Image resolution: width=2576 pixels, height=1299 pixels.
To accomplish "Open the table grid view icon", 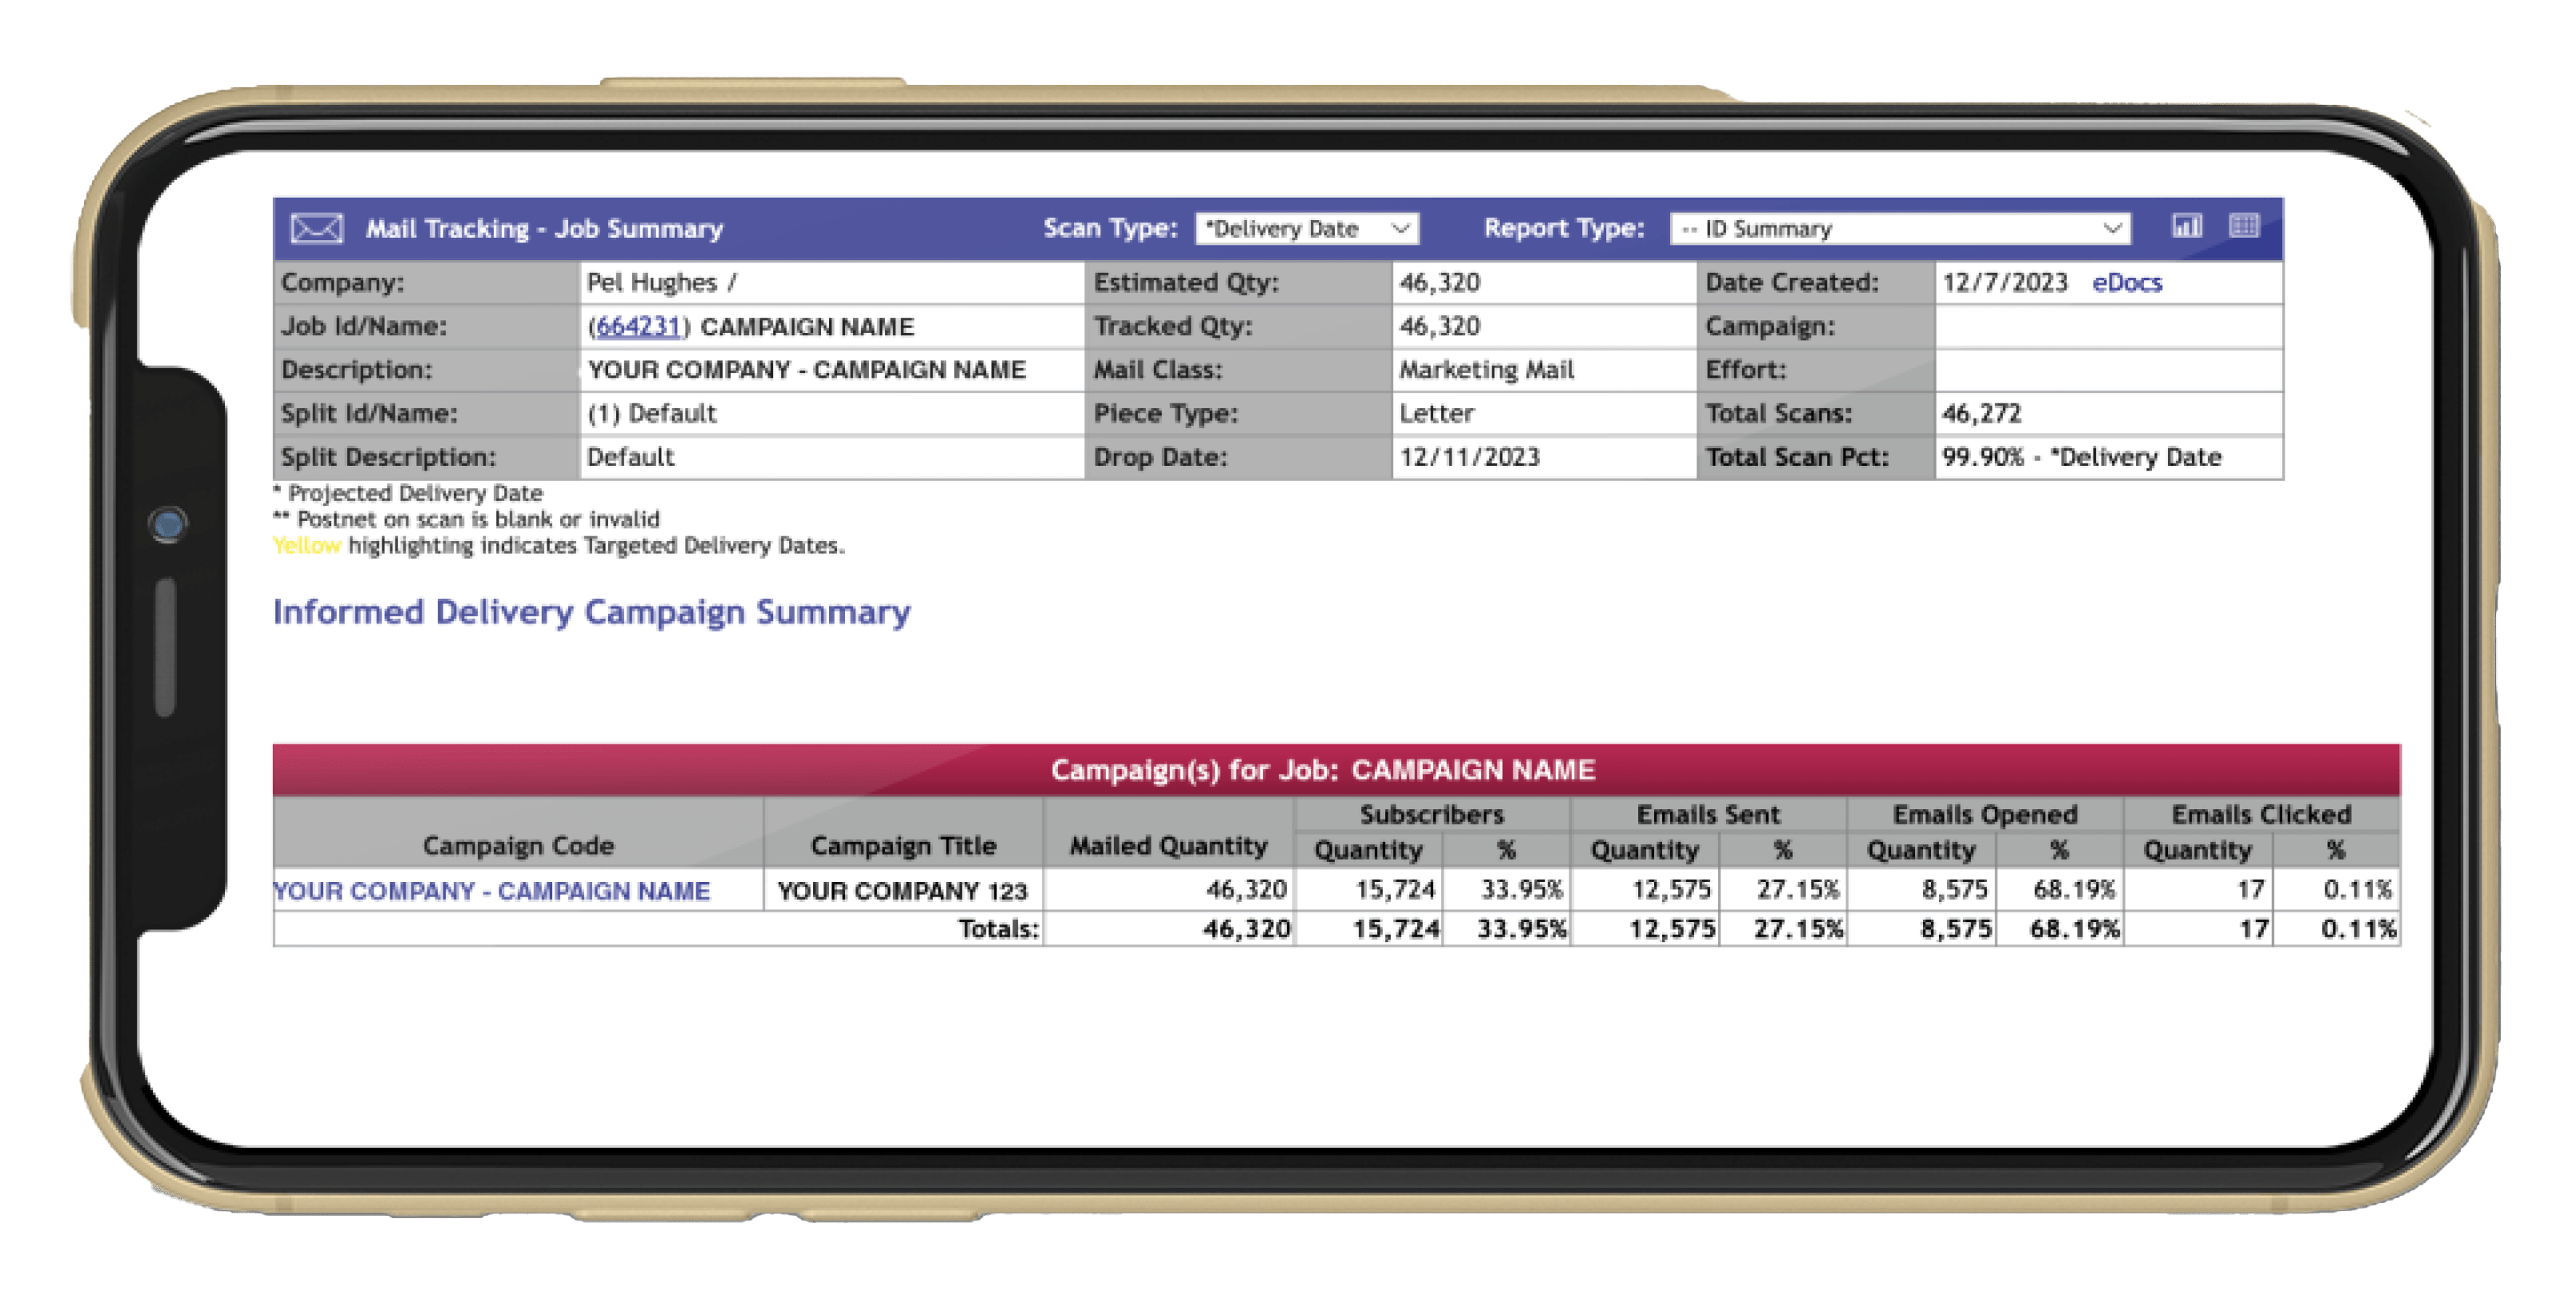I will click(x=2243, y=227).
